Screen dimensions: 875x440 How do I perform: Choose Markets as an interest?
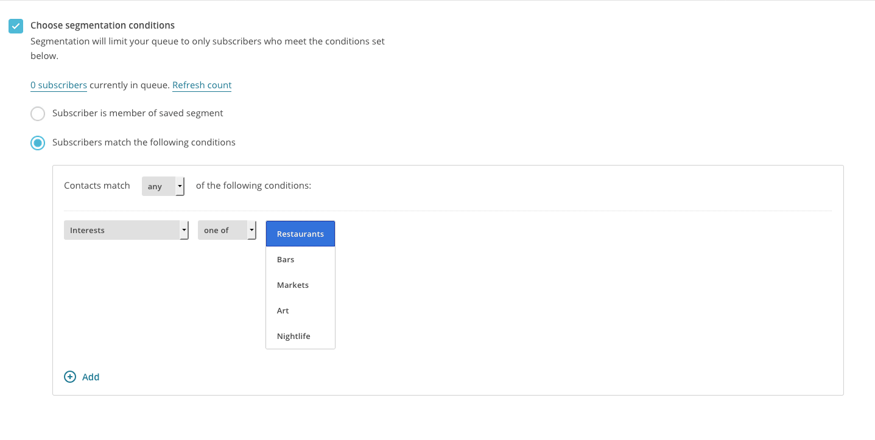tap(293, 285)
